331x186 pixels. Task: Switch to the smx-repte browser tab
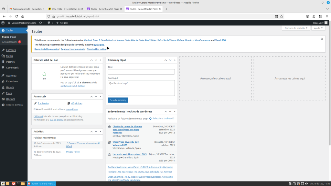(66, 9)
